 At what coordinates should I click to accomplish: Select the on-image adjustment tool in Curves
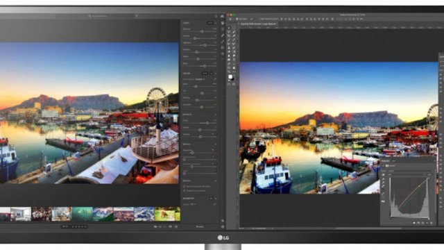click(x=383, y=174)
